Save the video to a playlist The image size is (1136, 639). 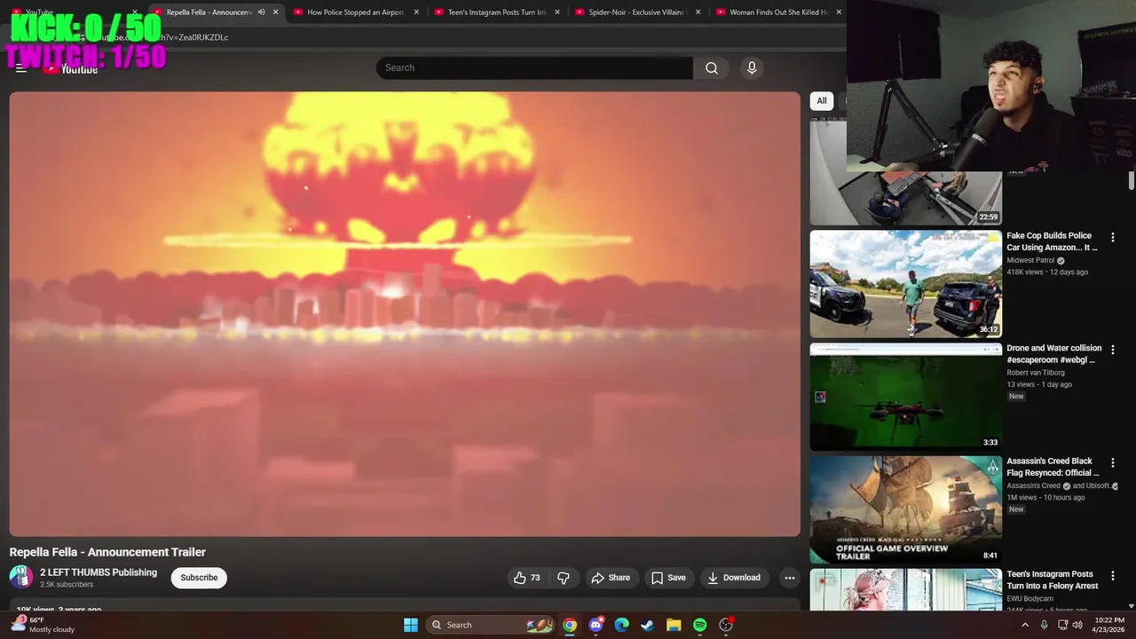click(668, 578)
